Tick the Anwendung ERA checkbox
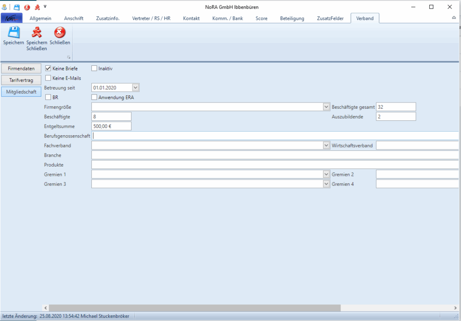Image resolution: width=461 pixels, height=321 pixels. (x=94, y=97)
